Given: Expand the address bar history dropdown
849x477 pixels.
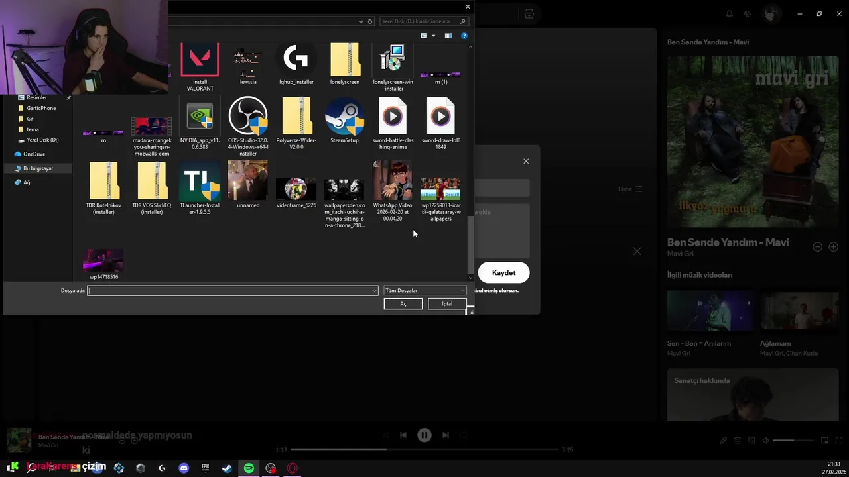Looking at the screenshot, I should tap(361, 21).
